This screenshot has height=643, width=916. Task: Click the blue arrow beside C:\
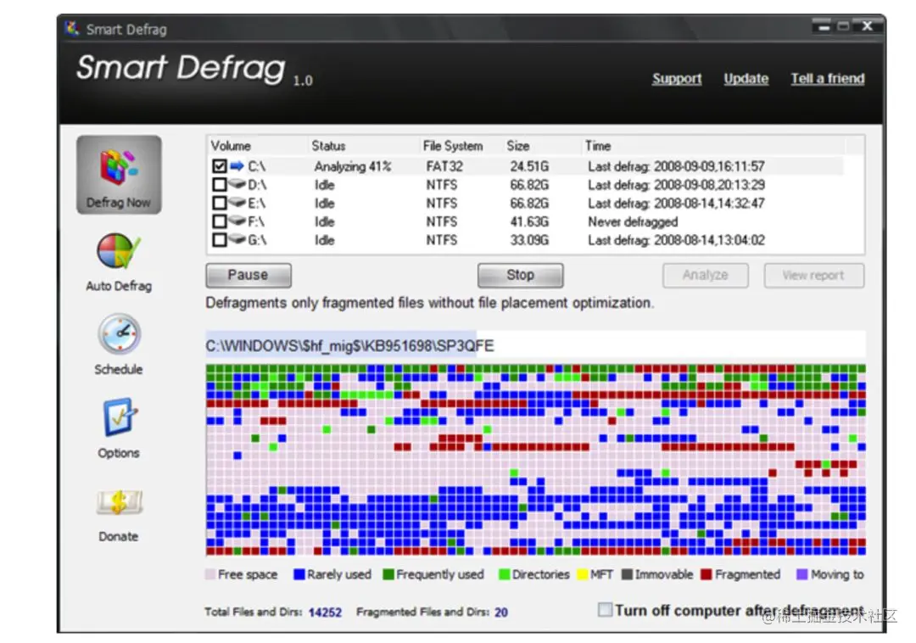(237, 166)
